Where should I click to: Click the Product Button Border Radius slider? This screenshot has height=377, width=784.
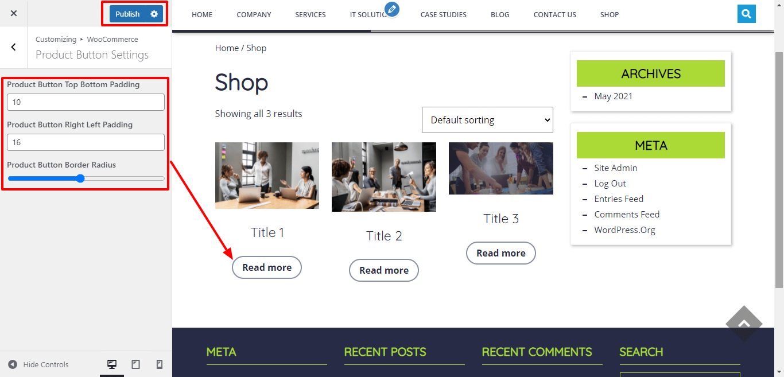click(x=86, y=178)
